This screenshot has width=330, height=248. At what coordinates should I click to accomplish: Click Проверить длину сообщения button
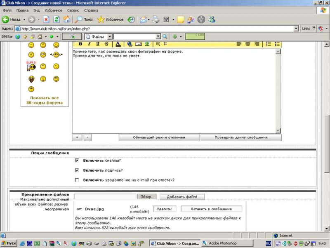[x=241, y=137]
